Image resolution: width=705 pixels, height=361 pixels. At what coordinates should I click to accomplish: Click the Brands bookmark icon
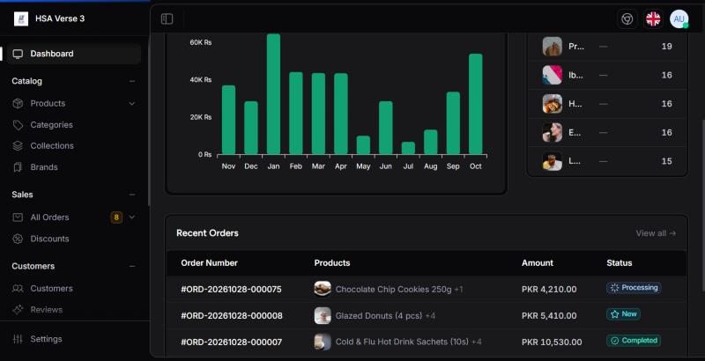18,167
